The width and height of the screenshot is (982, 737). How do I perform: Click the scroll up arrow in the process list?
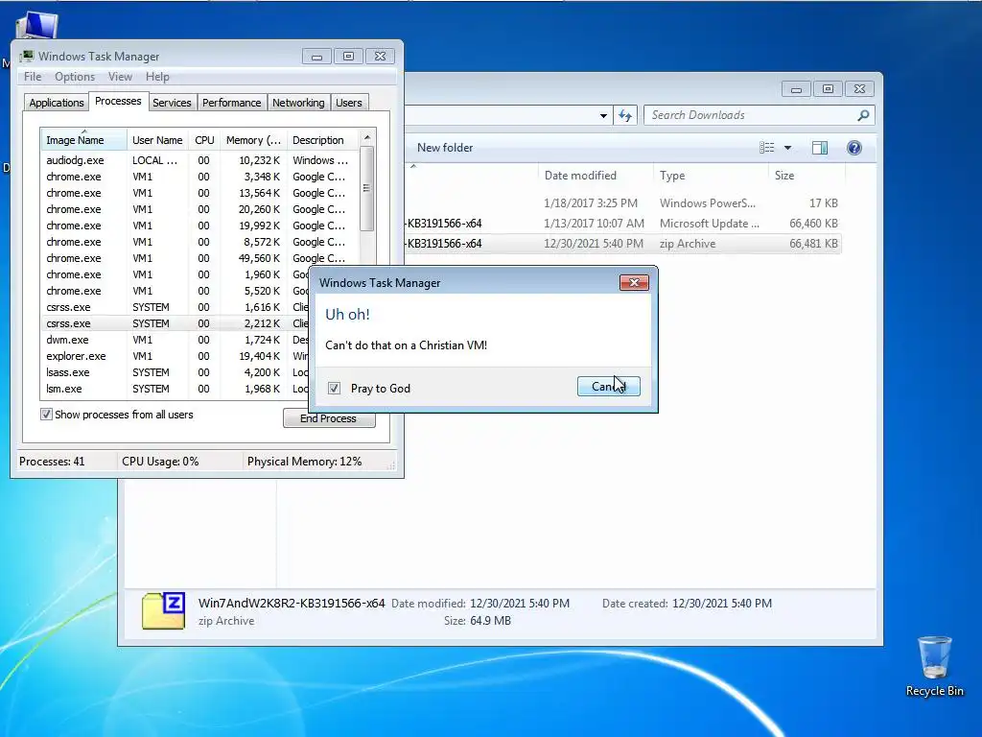(x=367, y=137)
